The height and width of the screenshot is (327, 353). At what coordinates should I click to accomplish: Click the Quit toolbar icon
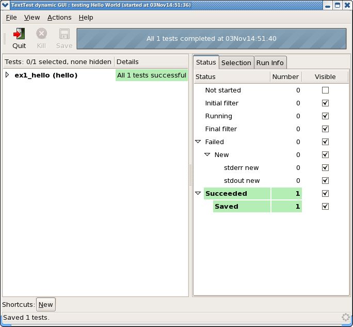[x=19, y=34]
